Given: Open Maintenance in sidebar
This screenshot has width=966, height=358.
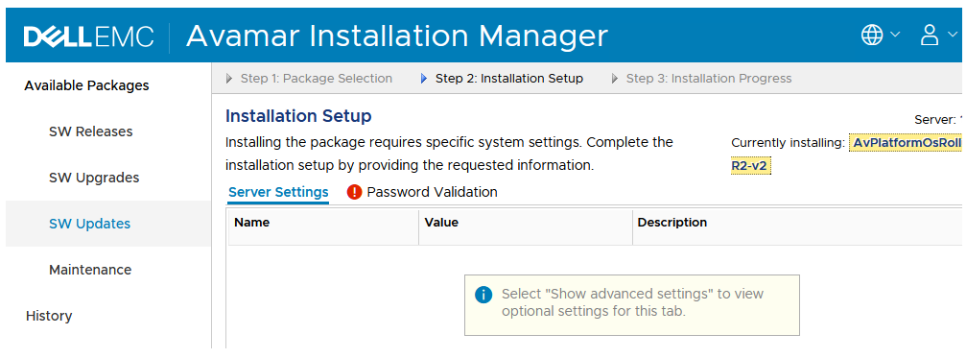Looking at the screenshot, I should [x=90, y=270].
